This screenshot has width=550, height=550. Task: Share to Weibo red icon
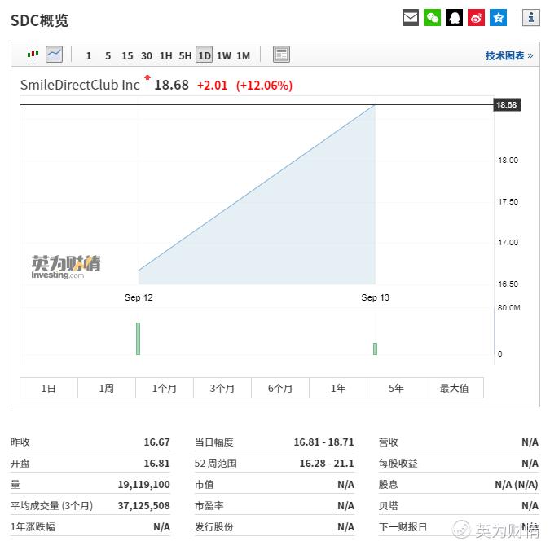tap(476, 18)
